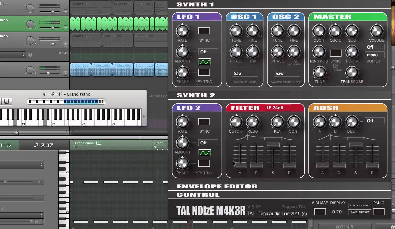Toggle the keyboard window A button

tap(7, 101)
